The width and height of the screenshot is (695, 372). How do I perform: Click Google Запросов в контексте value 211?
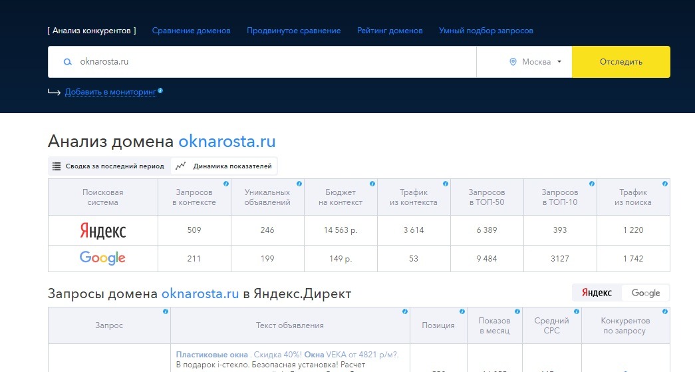tap(194, 258)
